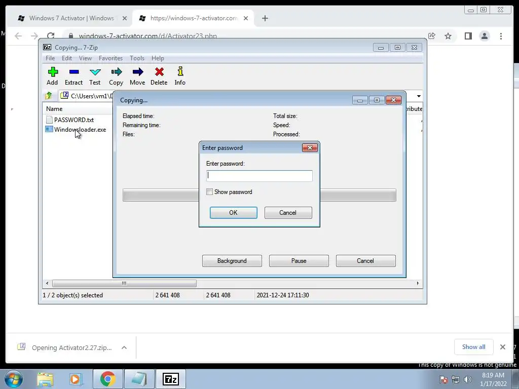Click the bookmark star icon in Chrome

pos(448,36)
